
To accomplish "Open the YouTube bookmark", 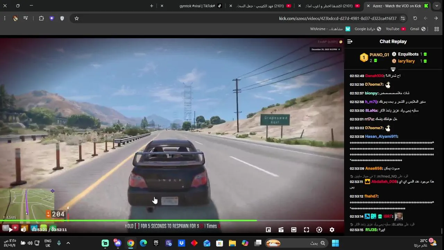I will click(x=395, y=29).
